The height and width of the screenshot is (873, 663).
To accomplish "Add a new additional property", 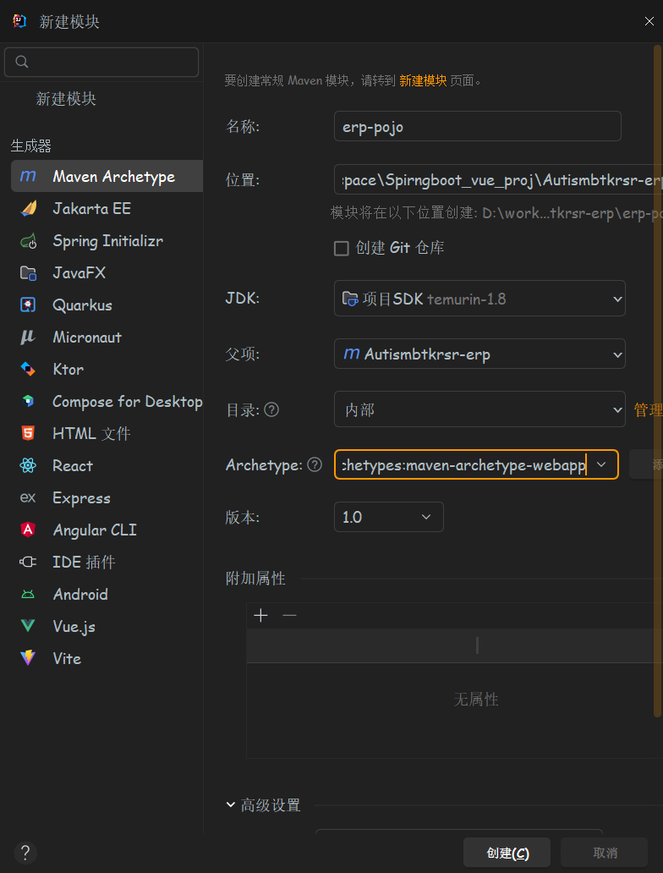I will [x=260, y=615].
